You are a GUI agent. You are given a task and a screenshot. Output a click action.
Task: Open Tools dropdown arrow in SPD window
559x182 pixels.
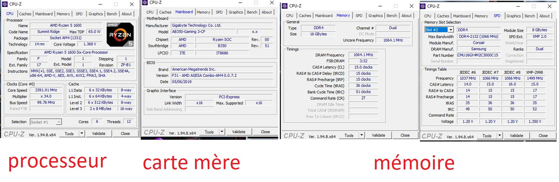[x=500, y=135]
